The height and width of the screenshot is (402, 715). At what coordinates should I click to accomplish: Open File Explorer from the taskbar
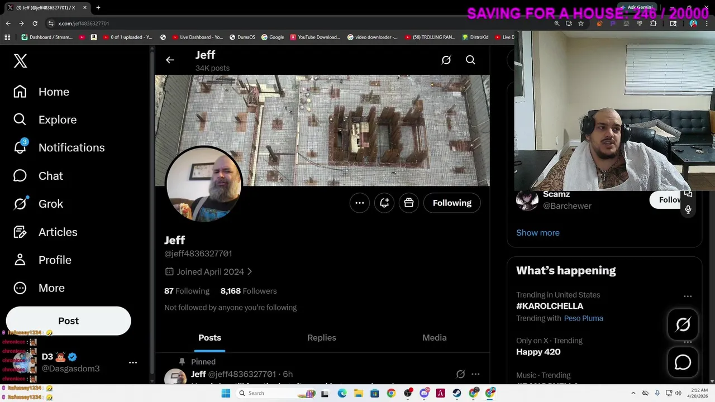pyautogui.click(x=359, y=393)
